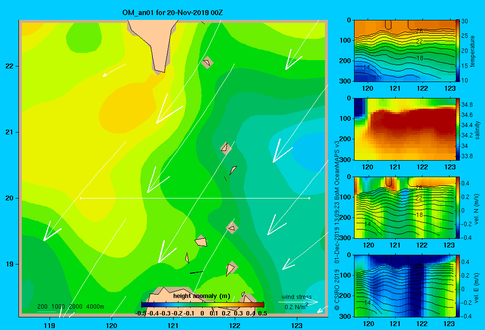Click the height anomaly color bar
The height and width of the screenshot is (330, 485).
tap(203, 305)
